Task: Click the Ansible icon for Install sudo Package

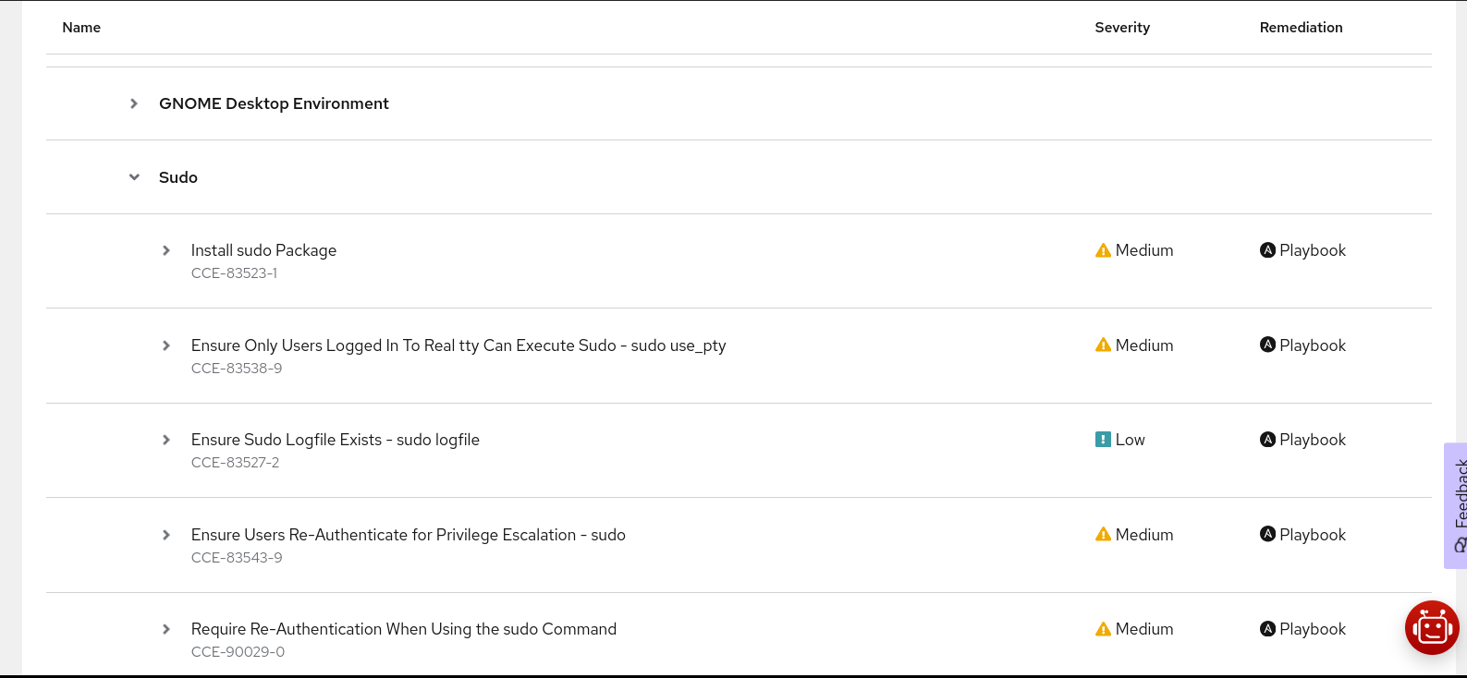Action: pyautogui.click(x=1267, y=250)
